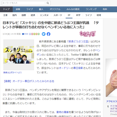The width and height of the screenshot is (117, 117).
Task: Share article via Facebook icon
Action: tap(48, 34)
